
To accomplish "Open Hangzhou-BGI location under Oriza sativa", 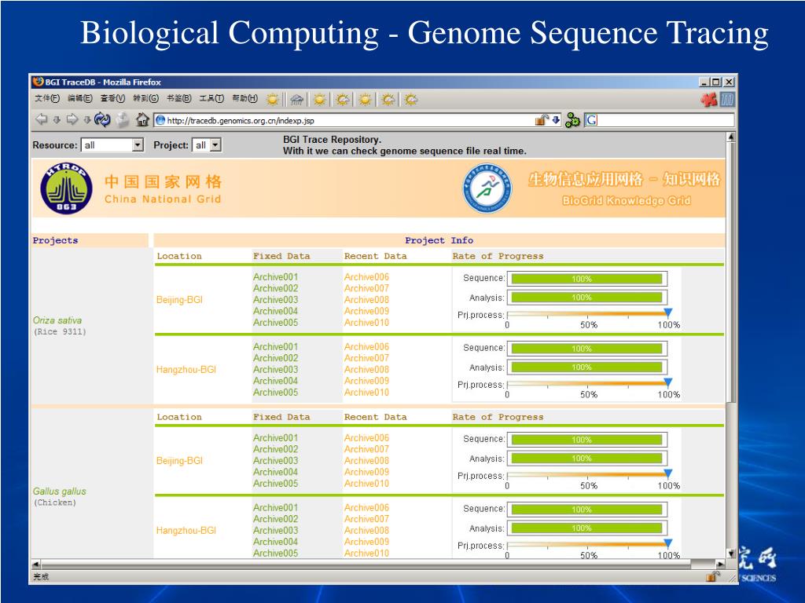I will pos(186,369).
